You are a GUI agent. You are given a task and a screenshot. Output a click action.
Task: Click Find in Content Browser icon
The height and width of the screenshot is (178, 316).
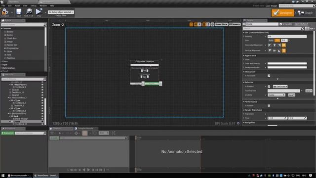point(29,12)
